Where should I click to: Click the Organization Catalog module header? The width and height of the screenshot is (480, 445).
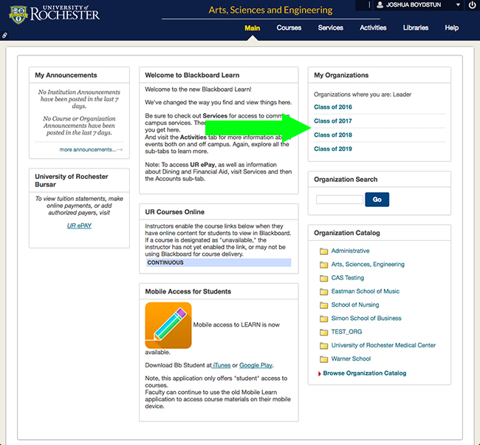click(x=380, y=233)
